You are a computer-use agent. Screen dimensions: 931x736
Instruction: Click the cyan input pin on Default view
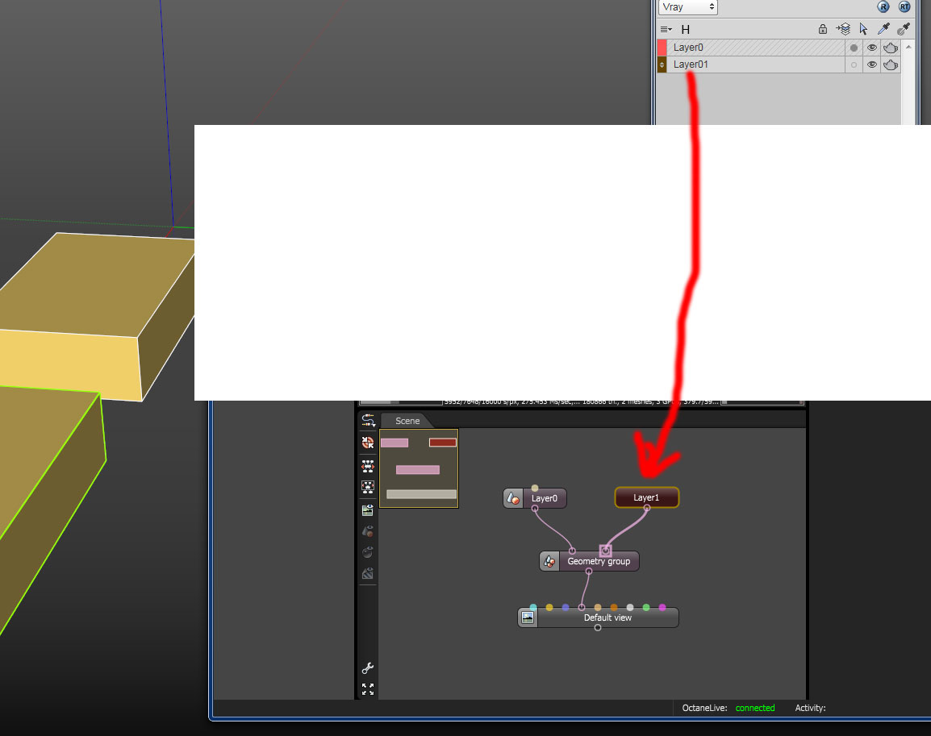point(533,607)
